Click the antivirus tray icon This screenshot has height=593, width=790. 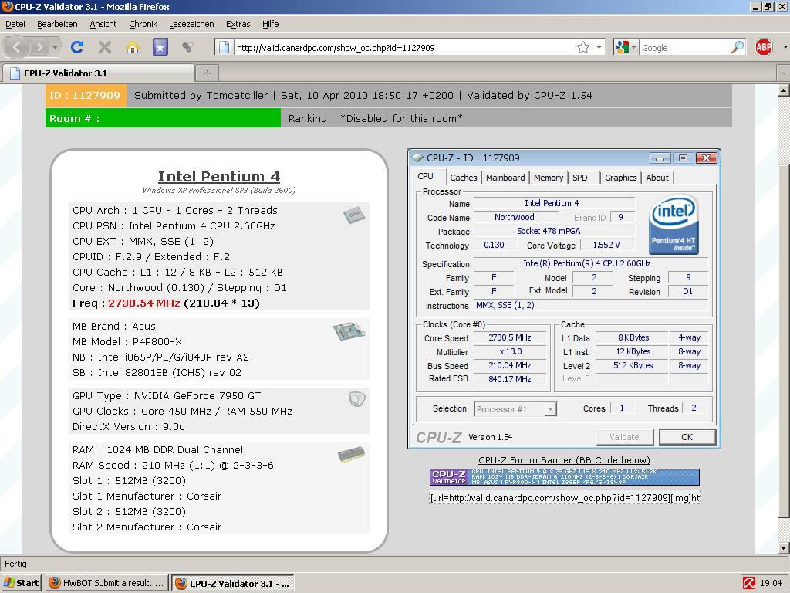point(749,584)
